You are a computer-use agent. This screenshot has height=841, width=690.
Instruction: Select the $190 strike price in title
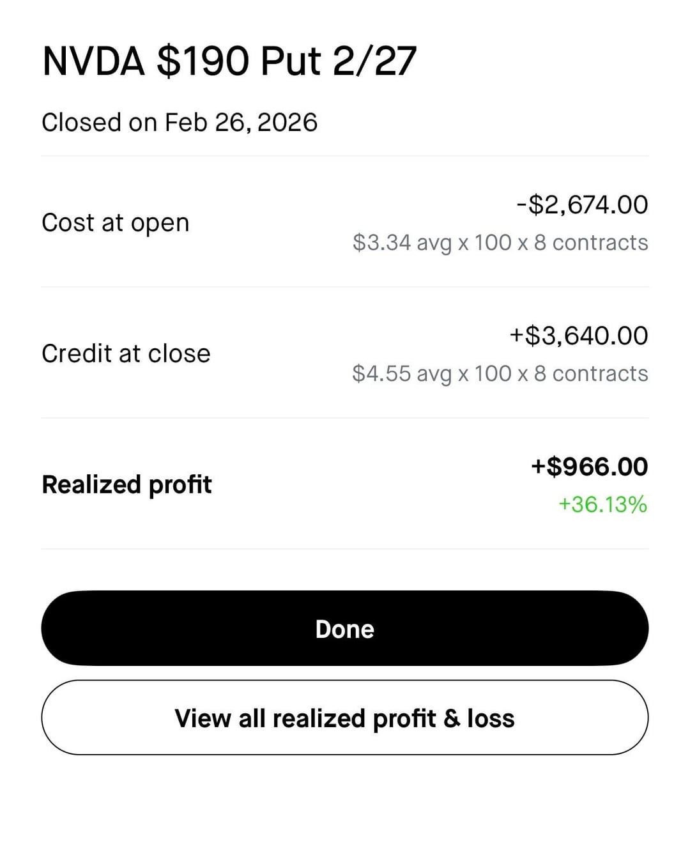coord(203,62)
